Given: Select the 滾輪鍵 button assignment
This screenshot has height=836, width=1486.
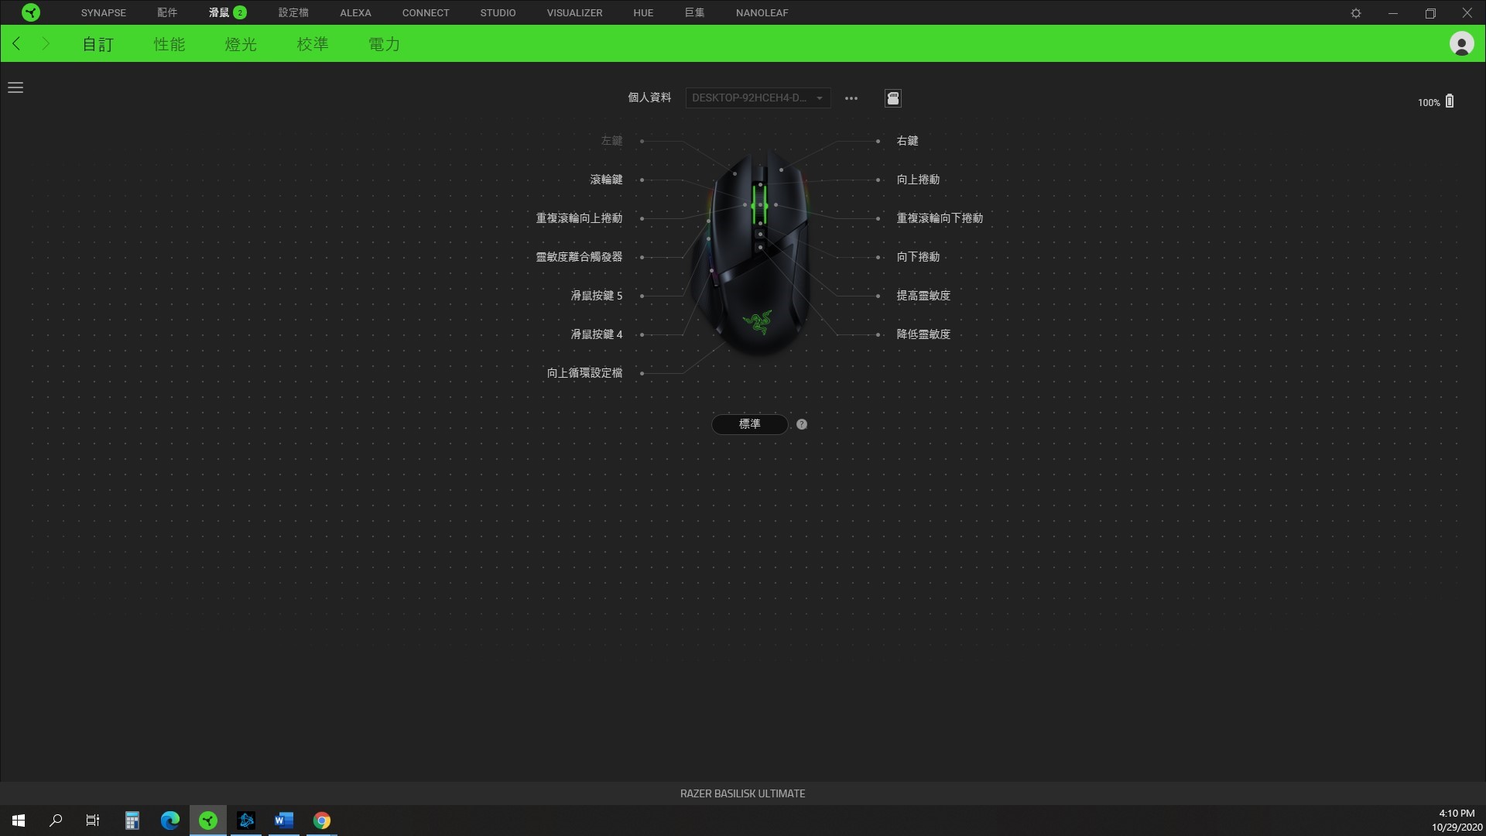Looking at the screenshot, I should (x=606, y=180).
